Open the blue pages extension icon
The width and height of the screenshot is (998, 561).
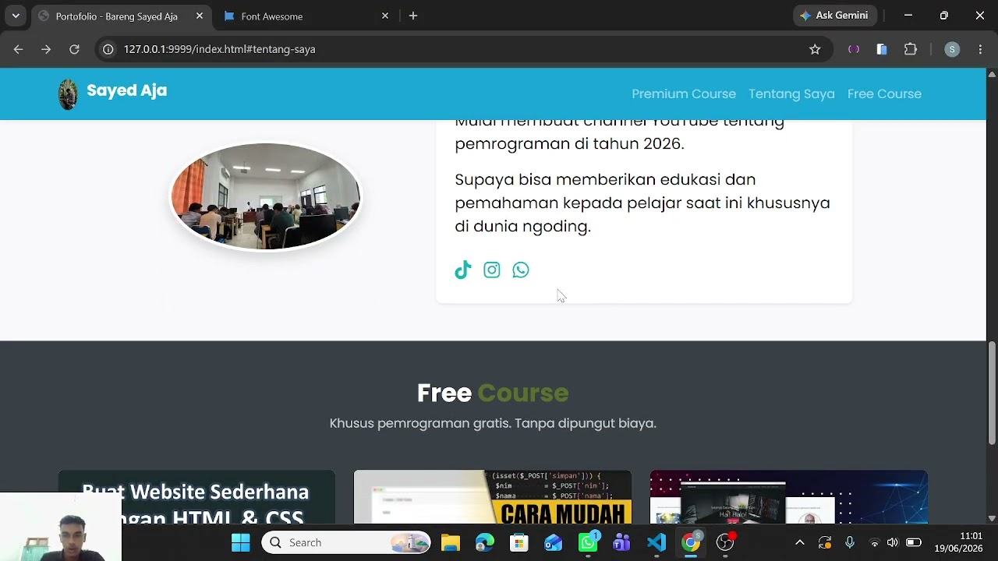coord(882,49)
